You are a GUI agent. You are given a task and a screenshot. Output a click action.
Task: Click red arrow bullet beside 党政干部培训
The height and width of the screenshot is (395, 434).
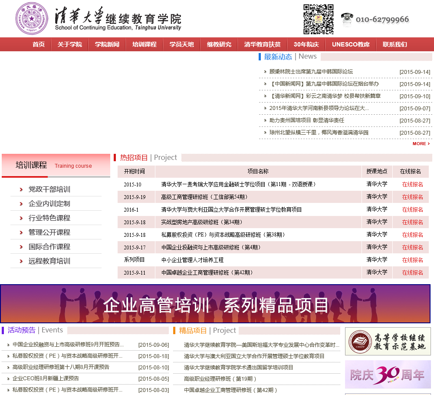21,189
